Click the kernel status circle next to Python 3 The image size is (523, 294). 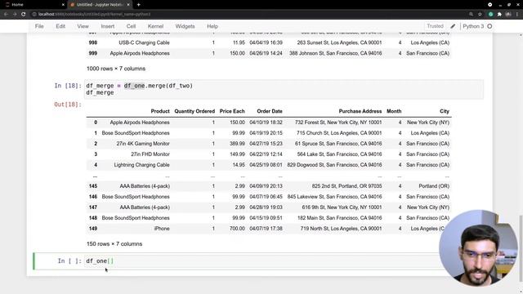[x=489, y=26]
